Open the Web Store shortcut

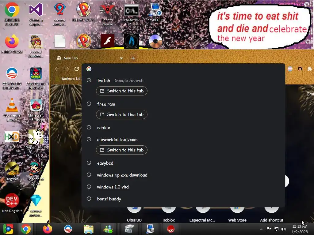237,215
